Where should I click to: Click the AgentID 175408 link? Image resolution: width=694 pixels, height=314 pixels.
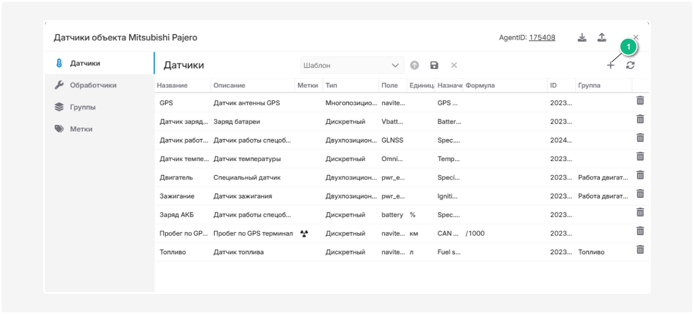542,37
